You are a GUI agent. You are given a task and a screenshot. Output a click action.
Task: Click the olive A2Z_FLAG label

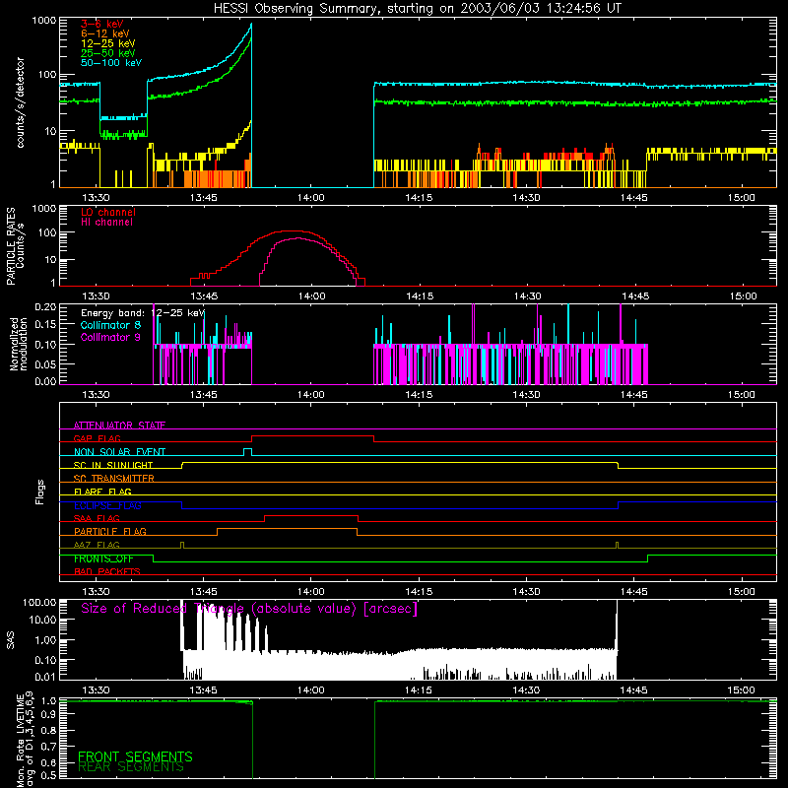97,545
